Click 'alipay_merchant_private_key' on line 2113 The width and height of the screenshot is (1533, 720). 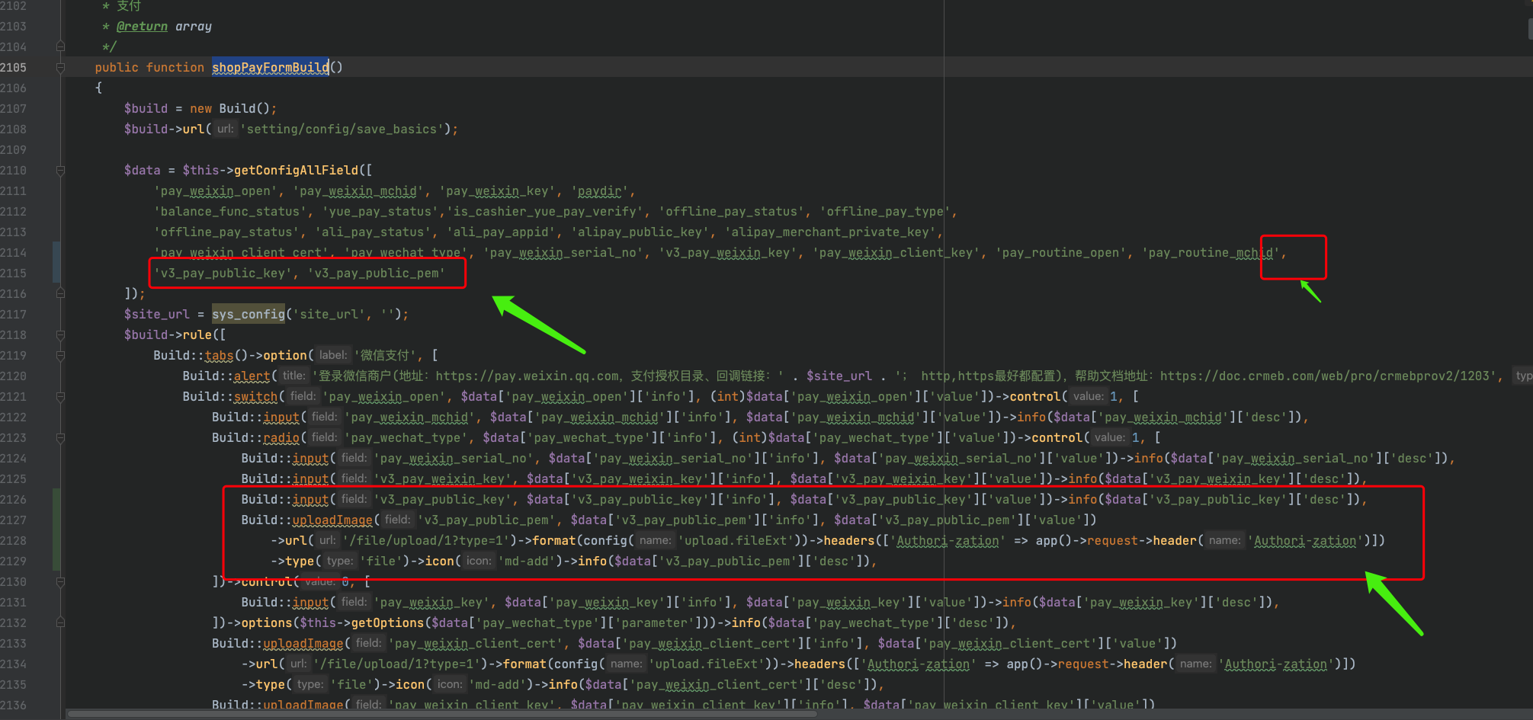[x=830, y=232]
